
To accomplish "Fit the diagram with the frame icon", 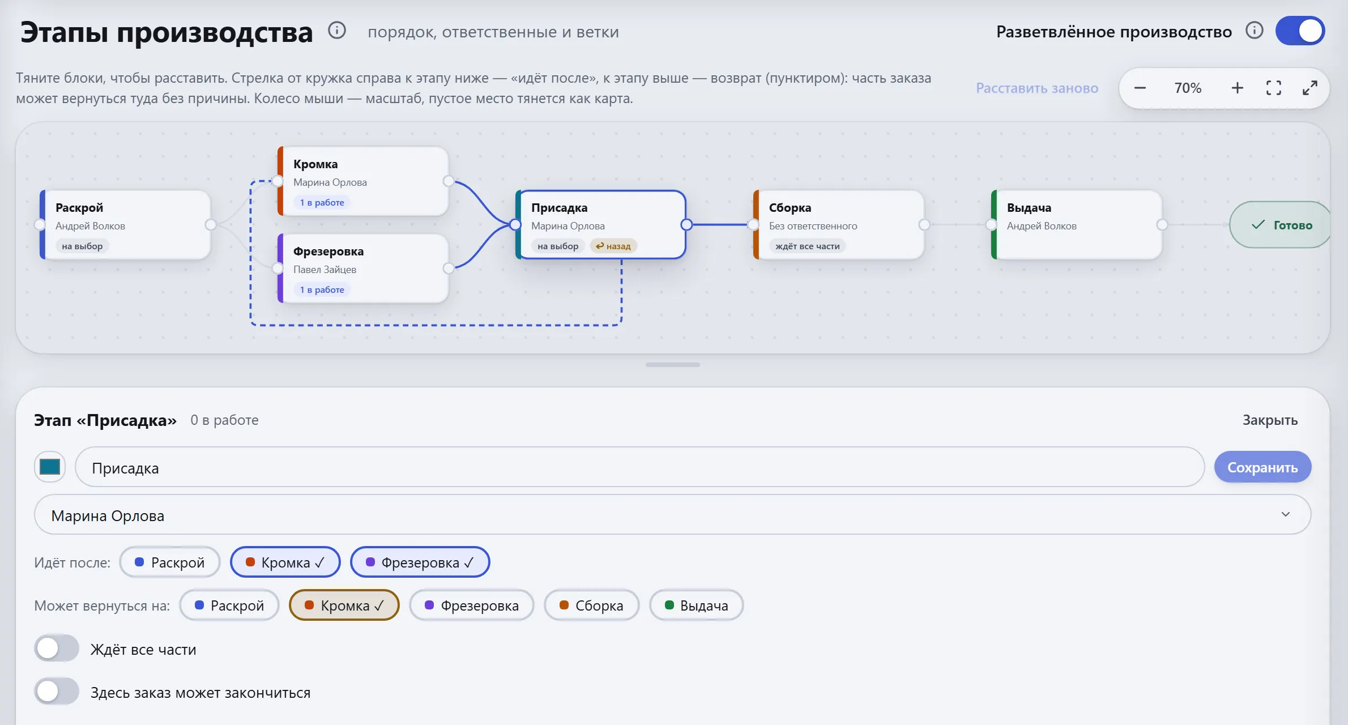I will click(x=1274, y=88).
